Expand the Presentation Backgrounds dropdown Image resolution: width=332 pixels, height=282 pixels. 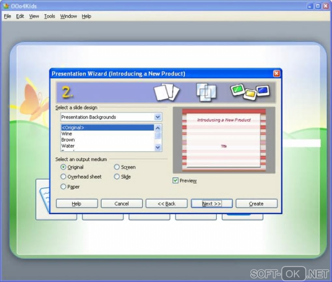(158, 117)
